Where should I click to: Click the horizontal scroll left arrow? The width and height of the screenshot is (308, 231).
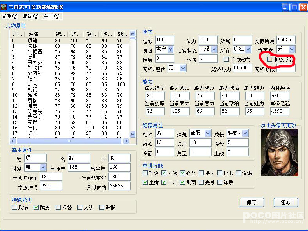[x=13, y=141]
